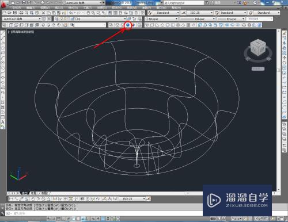Screen dimensions: 288x222
Task: Open the text style Standard dropdown
Action: tap(166, 13)
